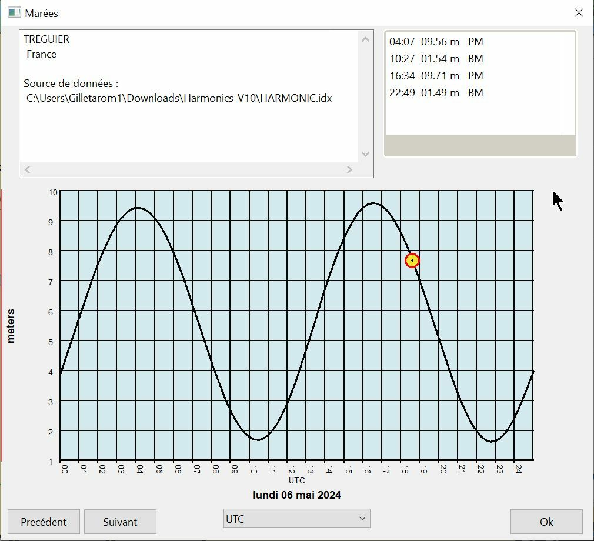Viewport: 594px width, 541px height.
Task: Click the Marées window title icon
Action: point(14,12)
